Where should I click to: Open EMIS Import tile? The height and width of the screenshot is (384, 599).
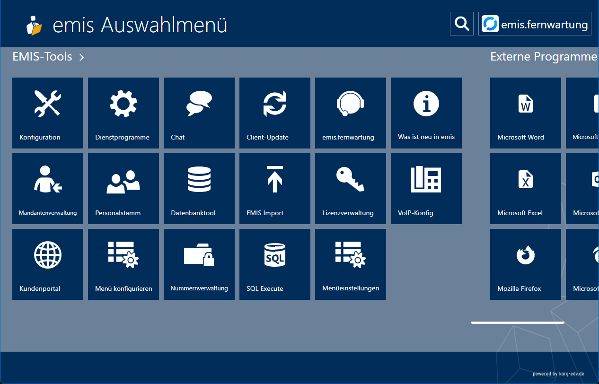click(x=275, y=189)
